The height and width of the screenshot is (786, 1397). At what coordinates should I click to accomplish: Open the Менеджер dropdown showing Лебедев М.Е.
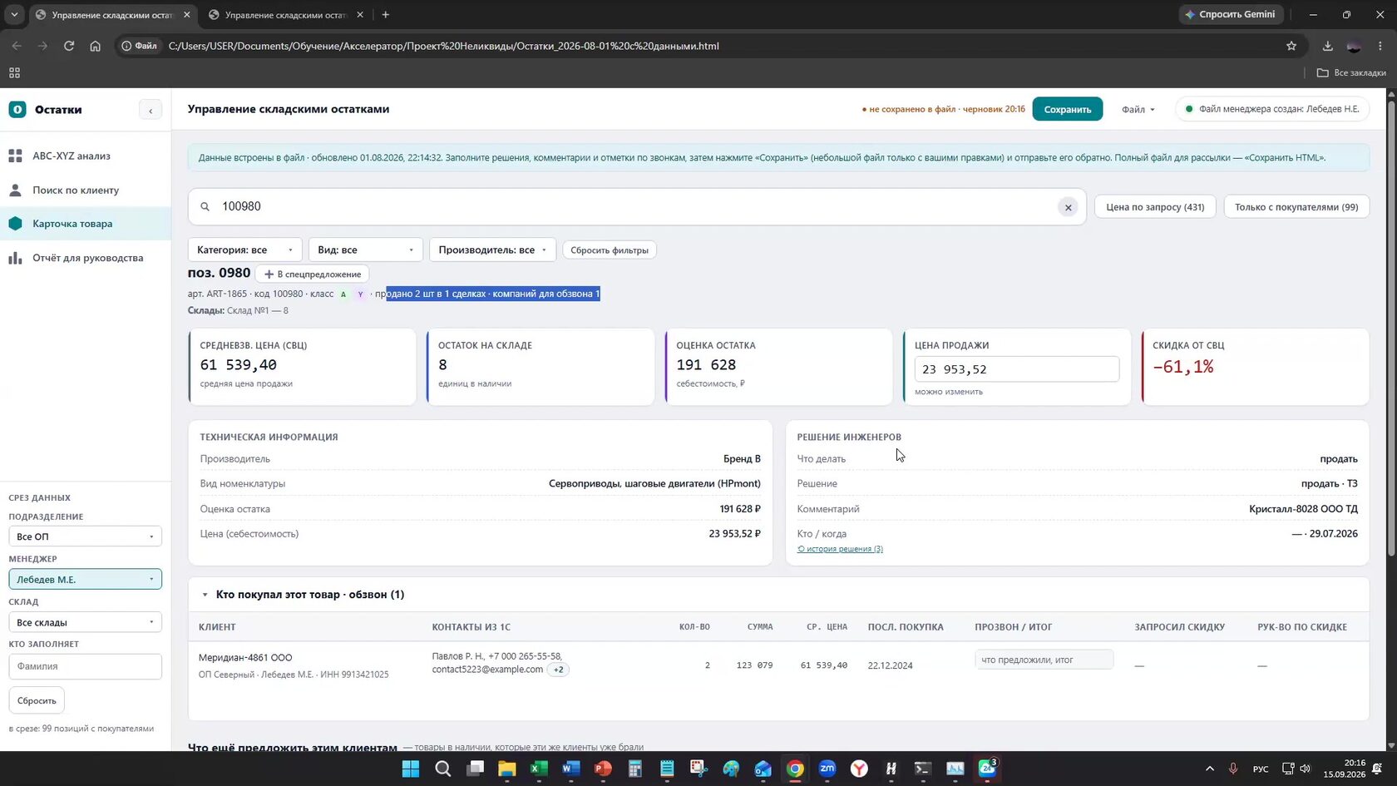85,579
